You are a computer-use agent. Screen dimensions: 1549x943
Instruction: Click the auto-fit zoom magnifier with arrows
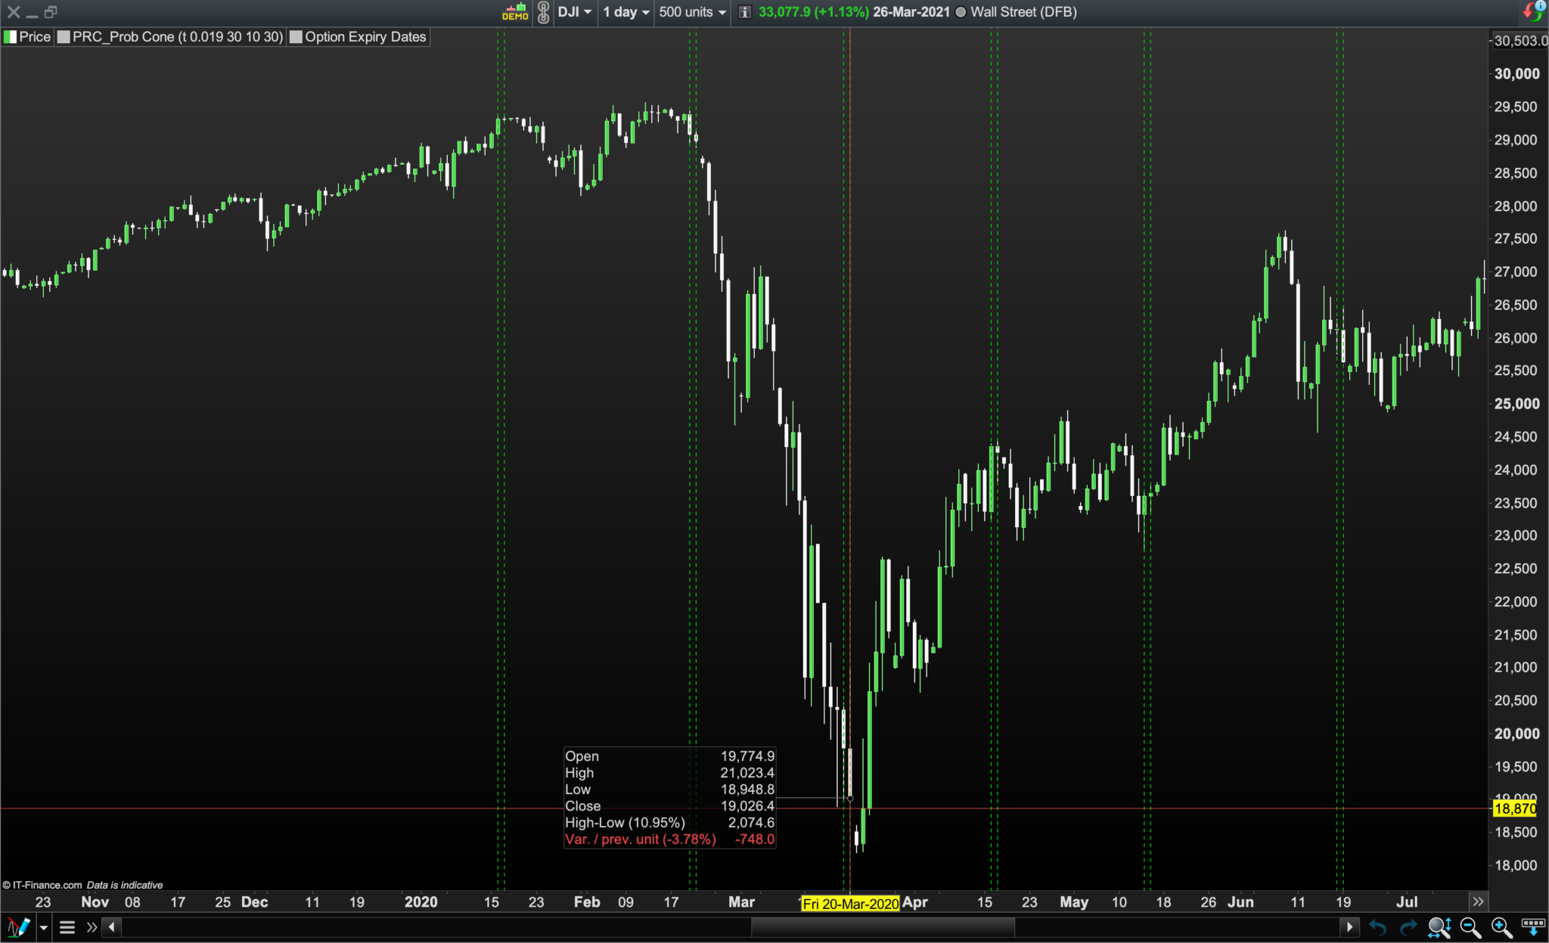tap(1439, 926)
